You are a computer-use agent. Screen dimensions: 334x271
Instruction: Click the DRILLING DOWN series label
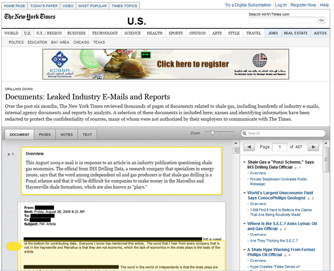(x=19, y=89)
